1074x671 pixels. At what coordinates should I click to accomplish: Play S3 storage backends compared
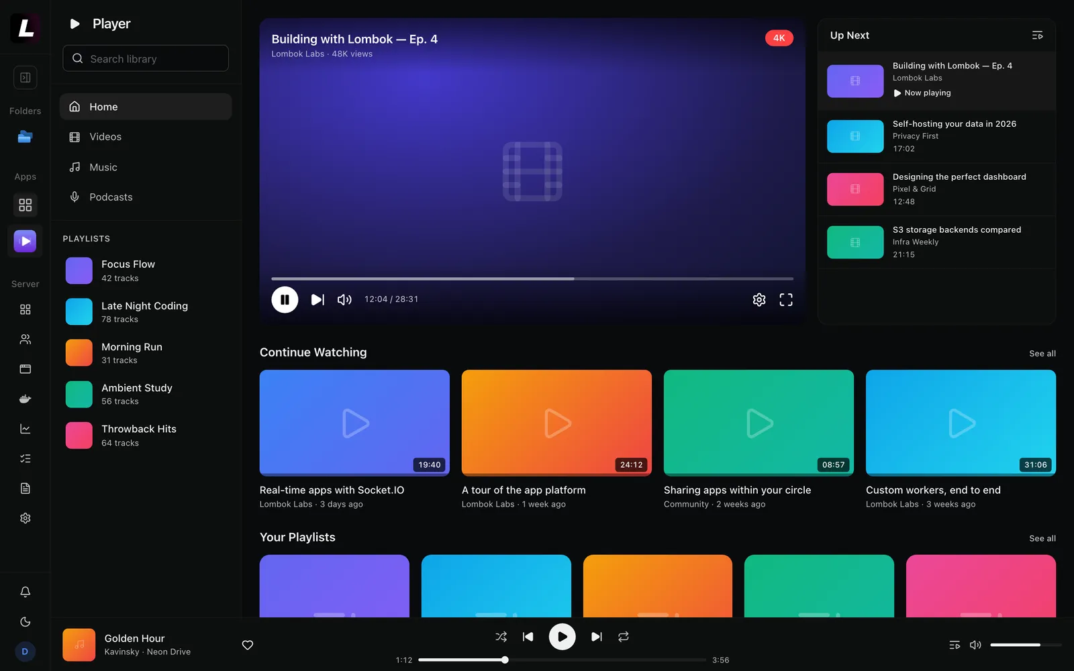tap(937, 242)
